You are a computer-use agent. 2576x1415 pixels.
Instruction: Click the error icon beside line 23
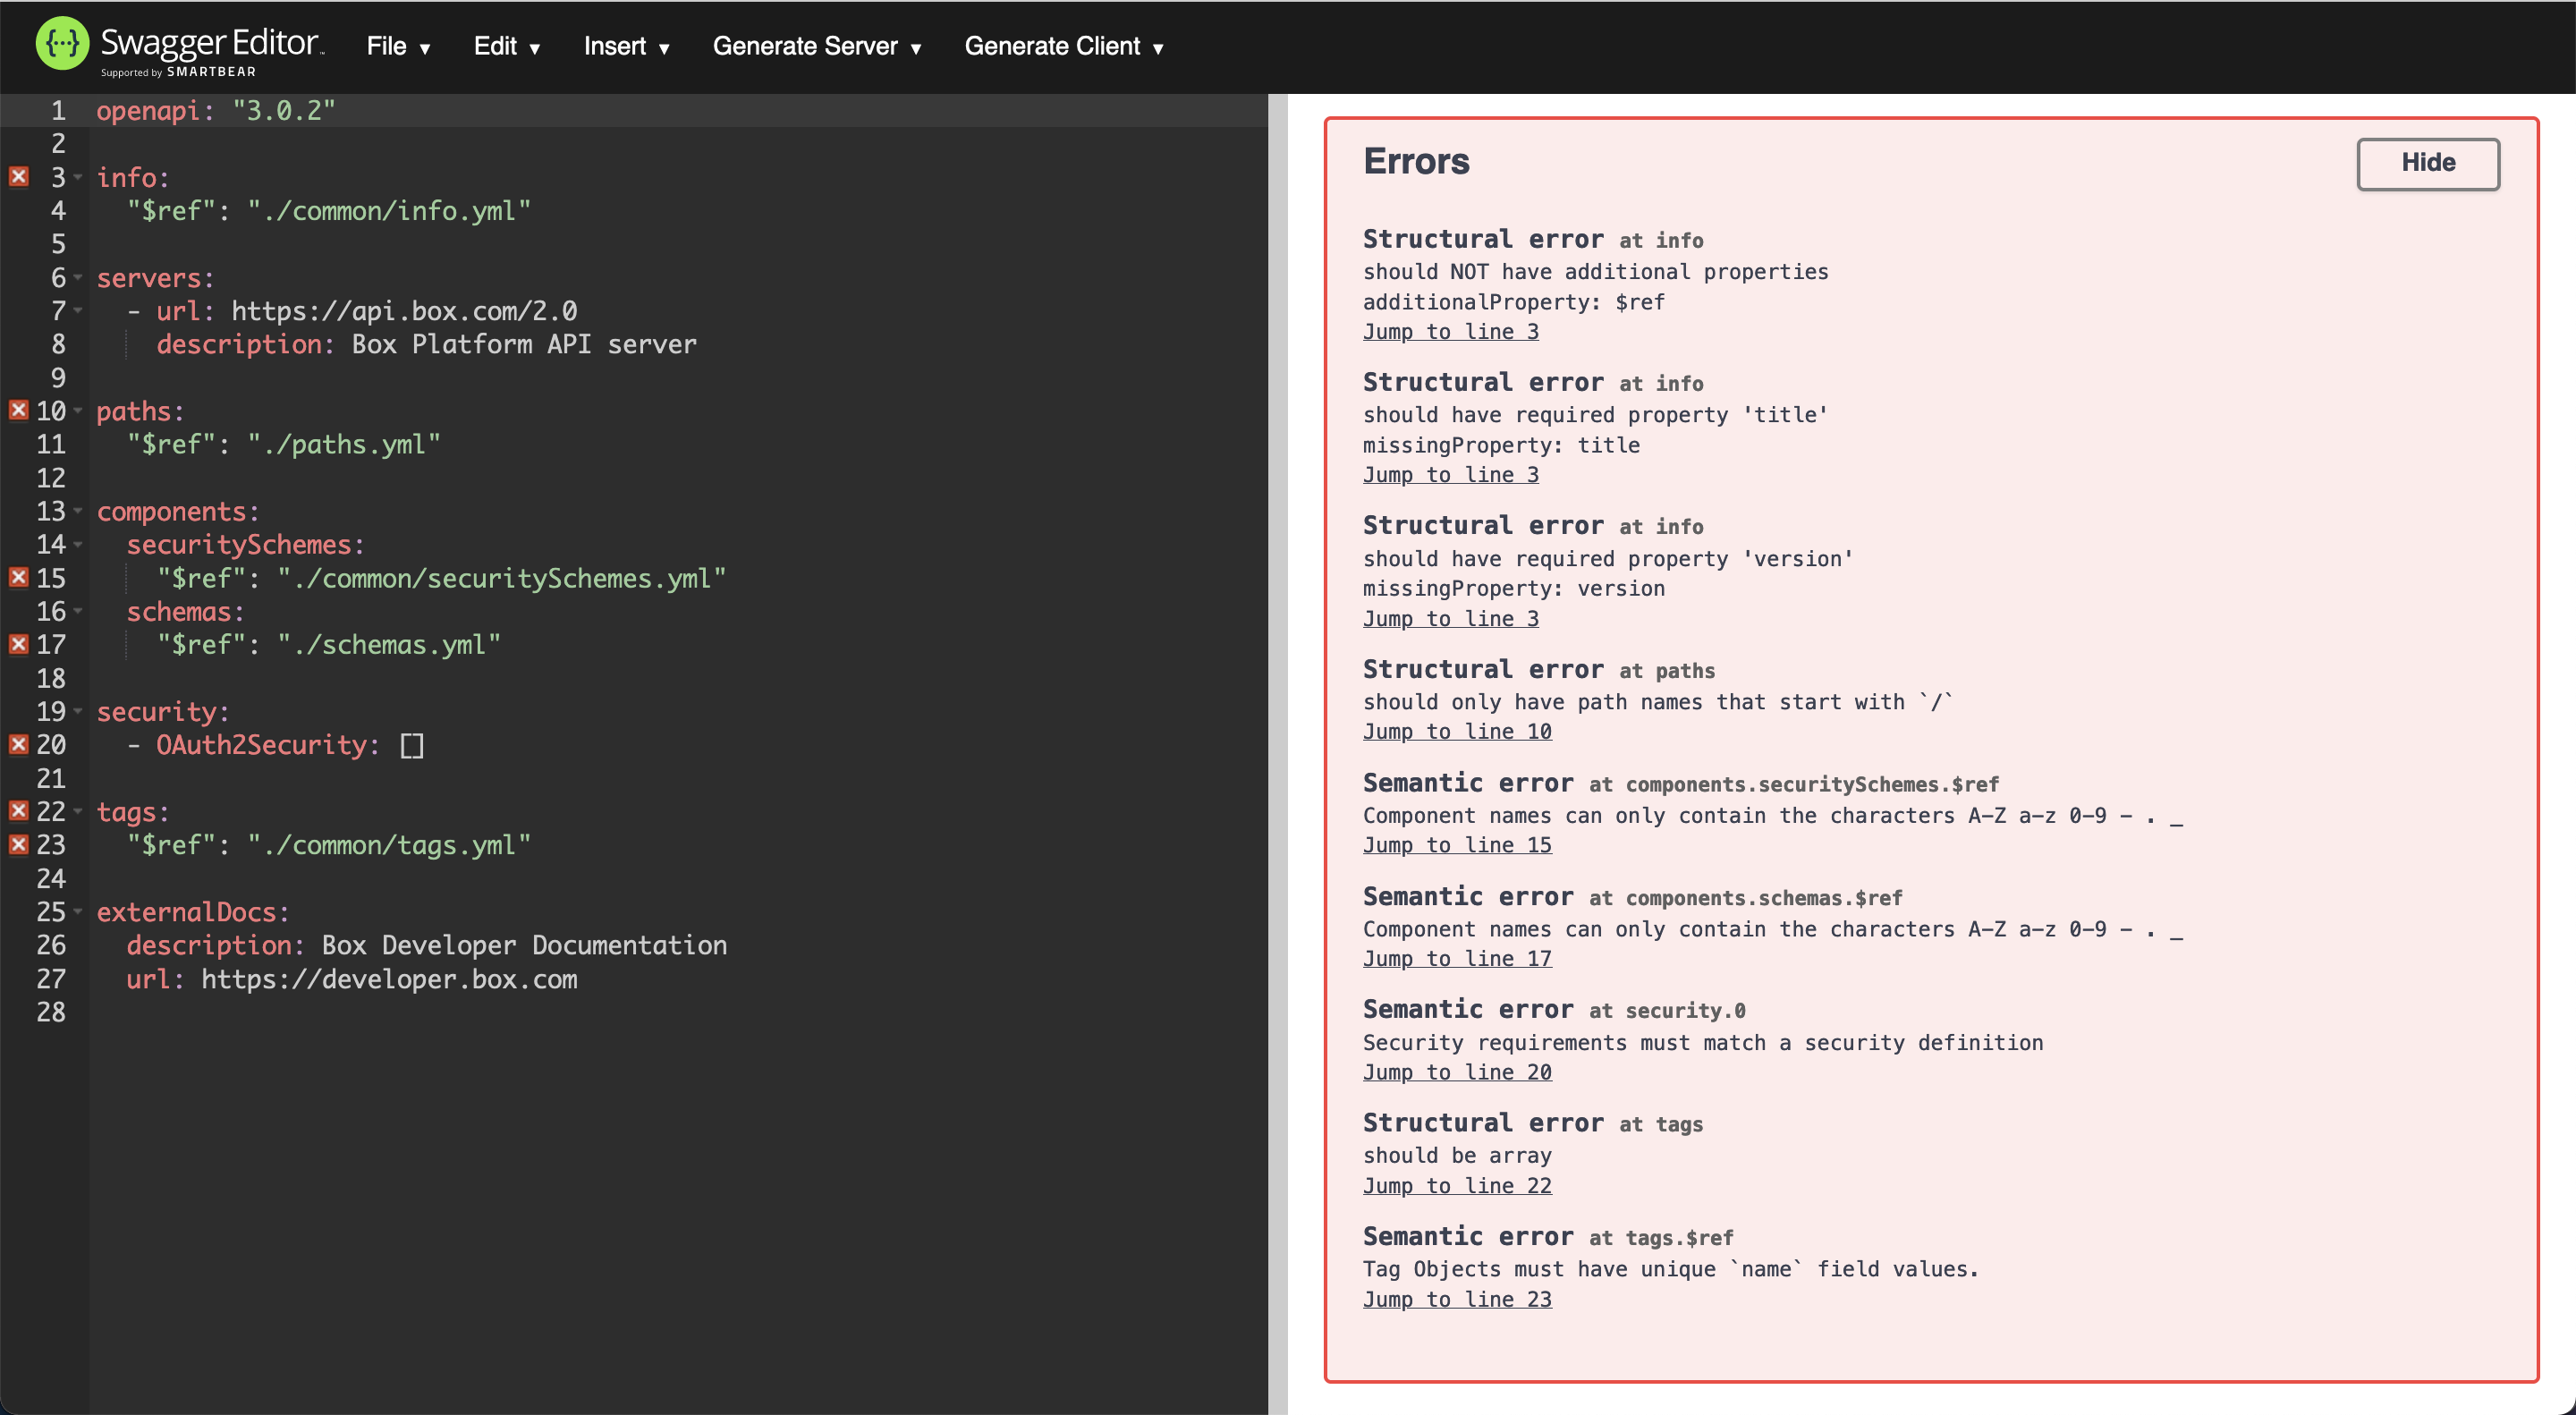[x=18, y=845]
